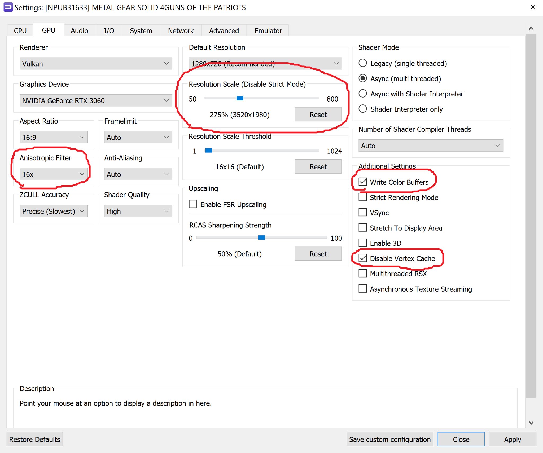
Task: Click the scrollbar up arrow
Action: pyautogui.click(x=531, y=28)
